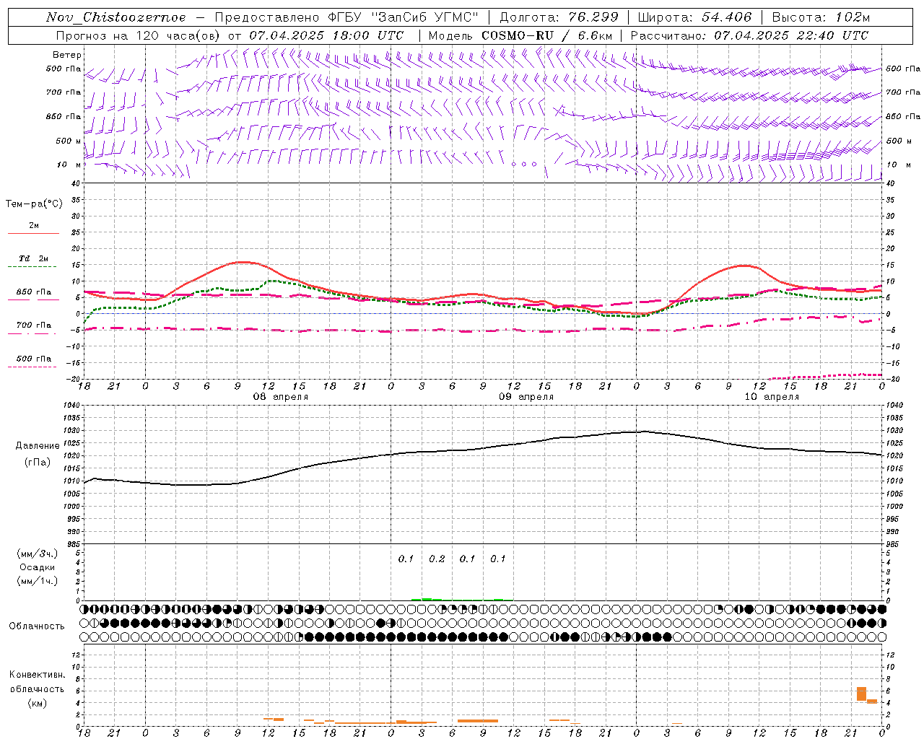Click the green precipitation bar on 09 апреля
The height and width of the screenshot is (739, 924).
427,599
